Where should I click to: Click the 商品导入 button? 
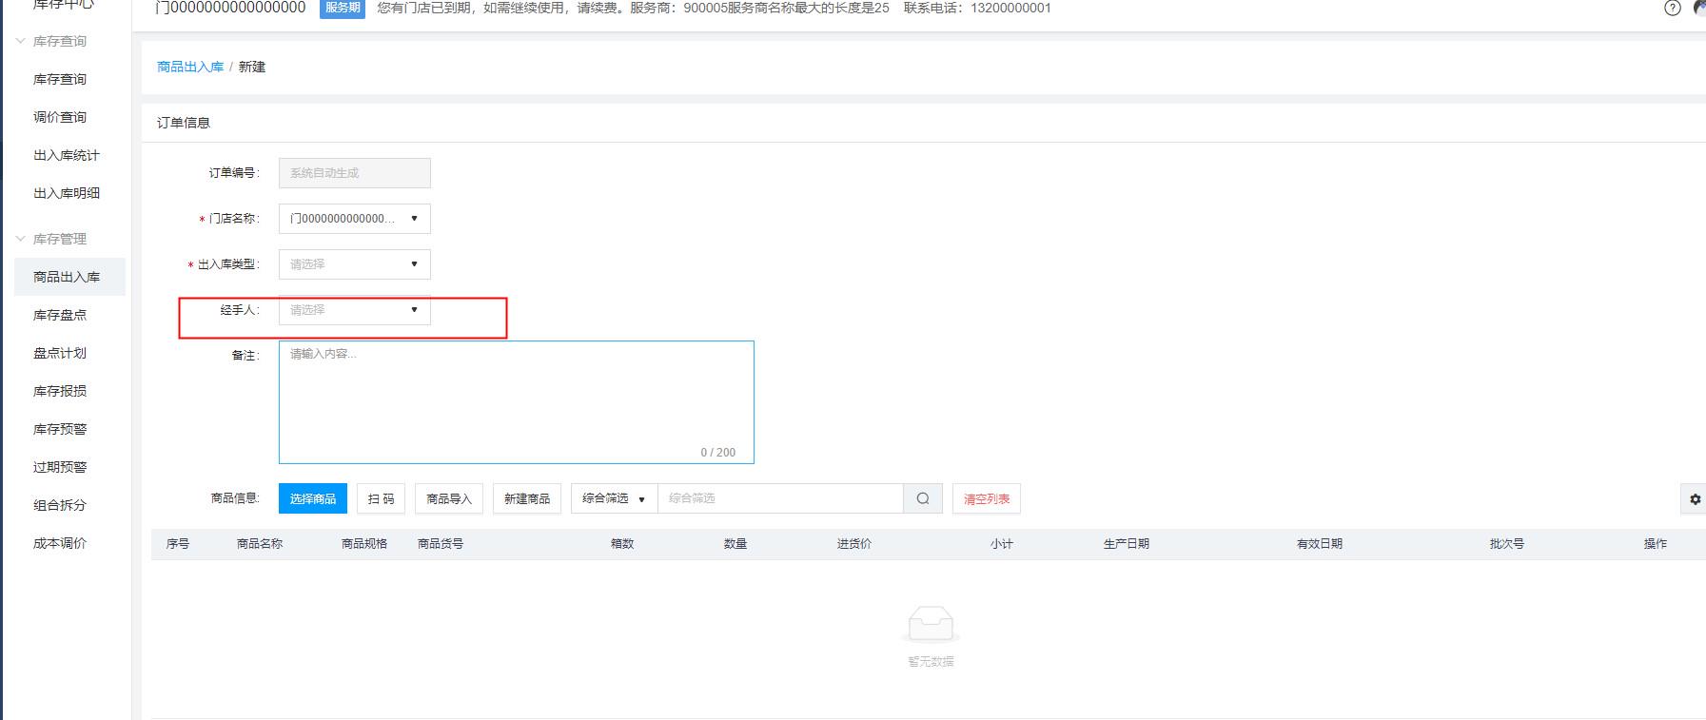click(x=448, y=498)
